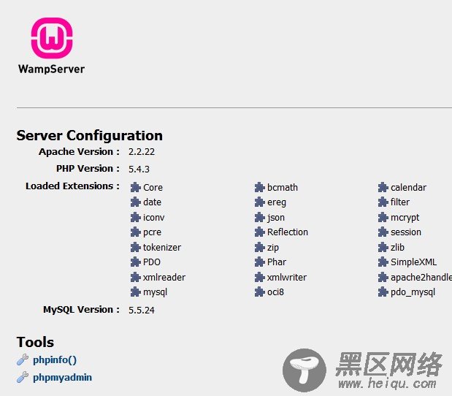Click the Apache Version label

80,152
